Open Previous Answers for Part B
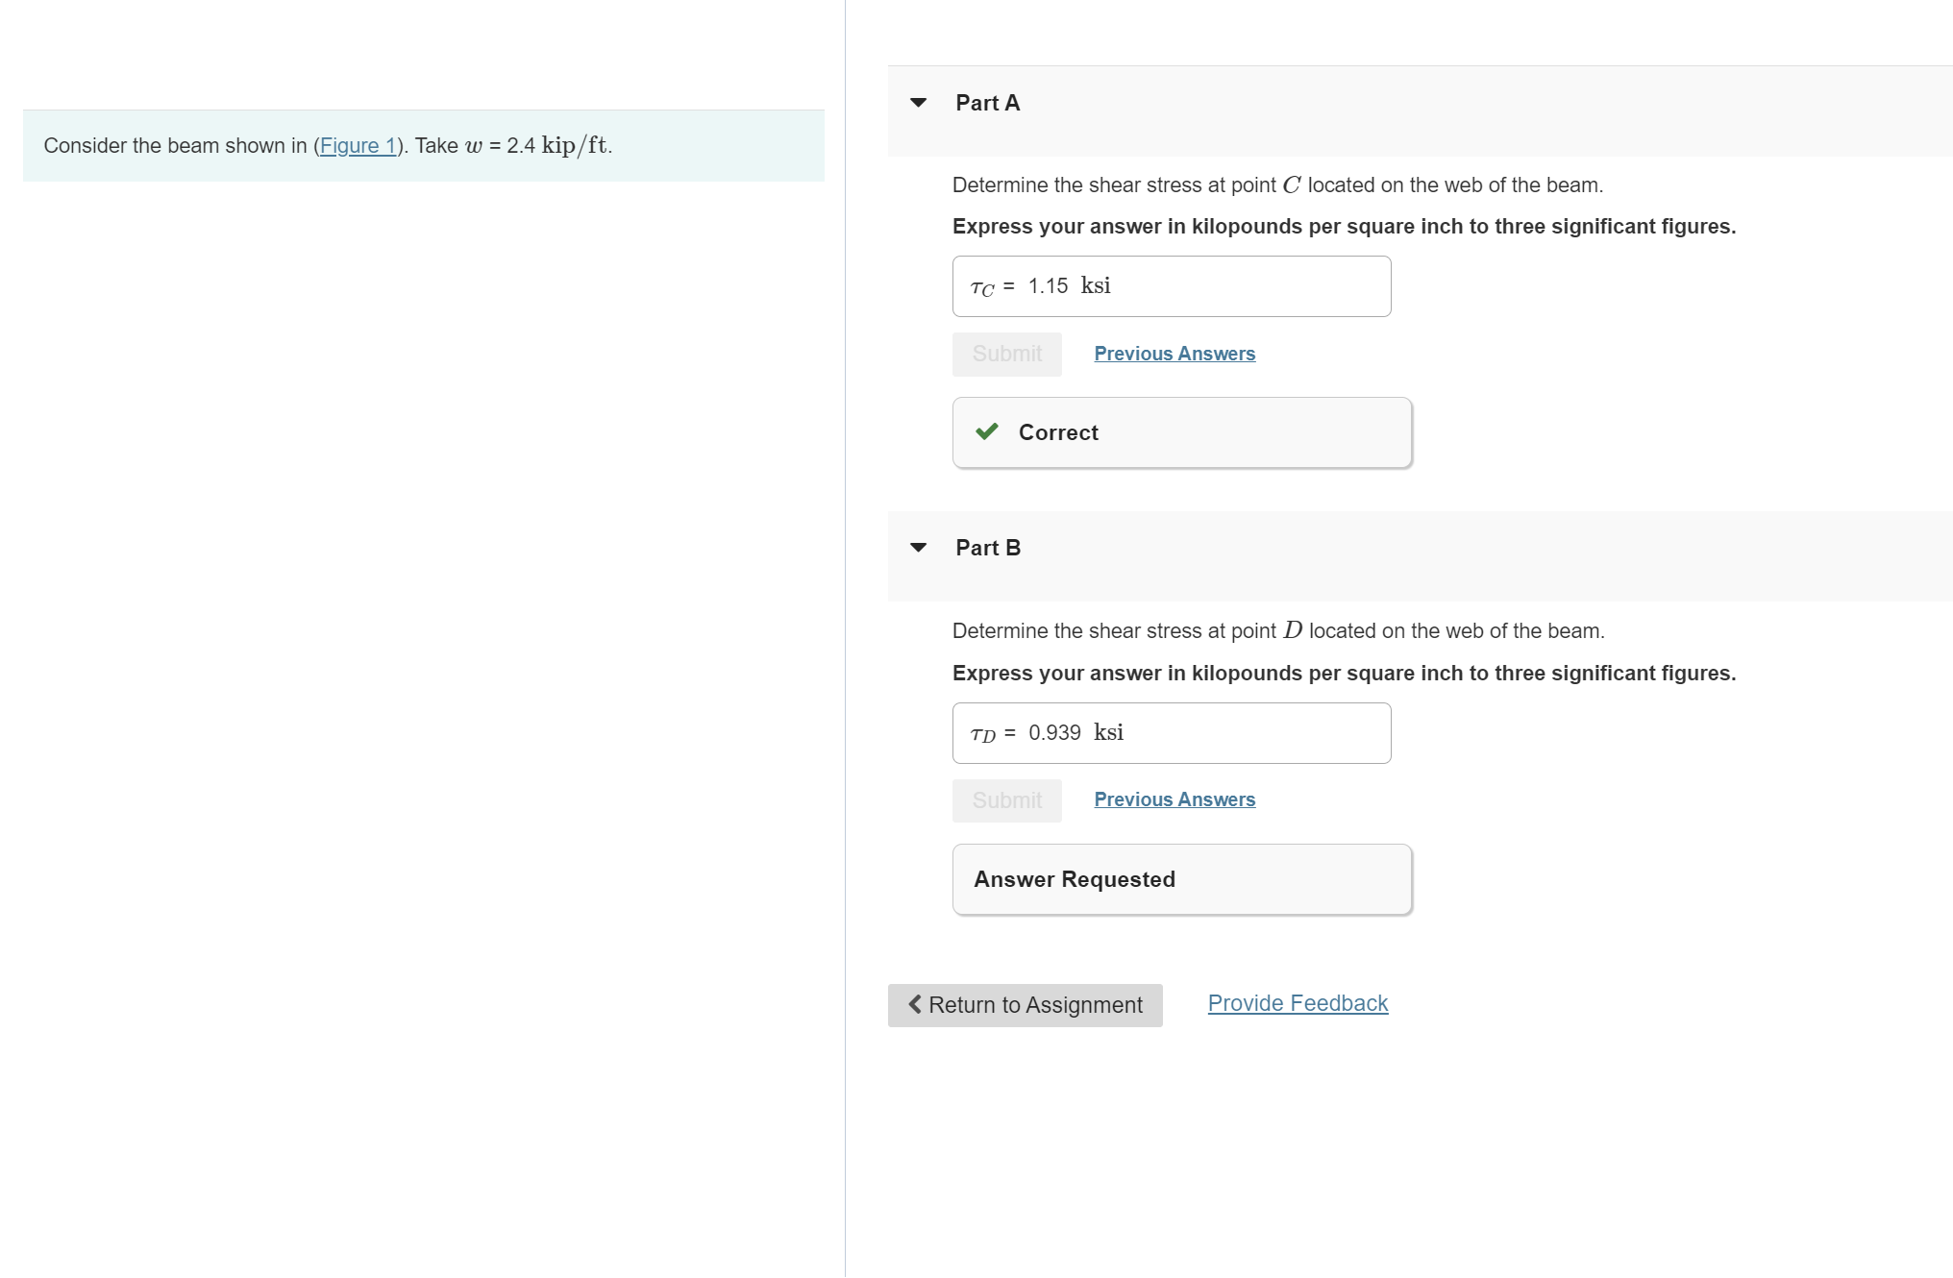This screenshot has width=1953, height=1278. click(1174, 799)
